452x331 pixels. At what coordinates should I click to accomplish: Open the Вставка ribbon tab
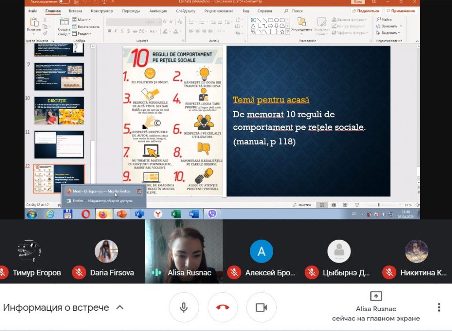[x=75, y=11]
